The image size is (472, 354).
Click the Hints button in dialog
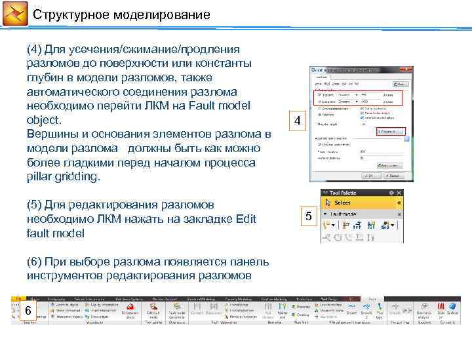[x=401, y=85]
